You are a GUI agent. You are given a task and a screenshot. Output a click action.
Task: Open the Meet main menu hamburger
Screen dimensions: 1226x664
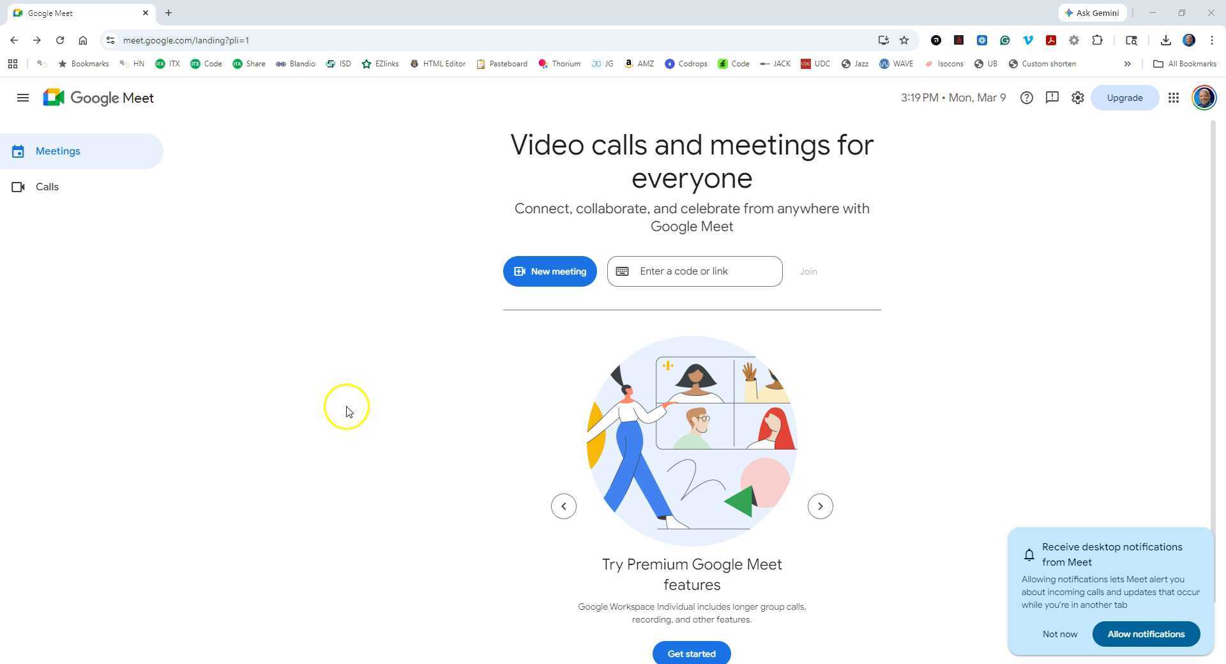coord(23,98)
